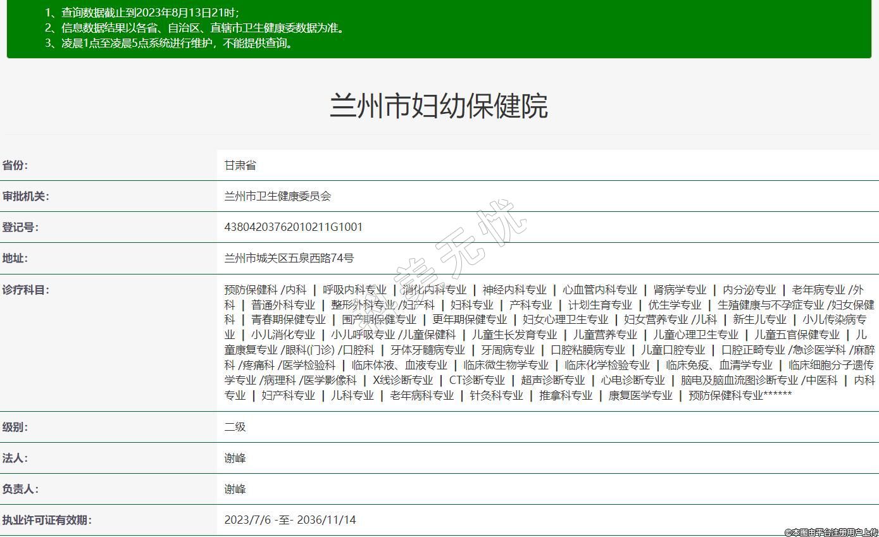The width and height of the screenshot is (879, 537).
Task: Click the 负责人 row label
Action: tap(20, 489)
